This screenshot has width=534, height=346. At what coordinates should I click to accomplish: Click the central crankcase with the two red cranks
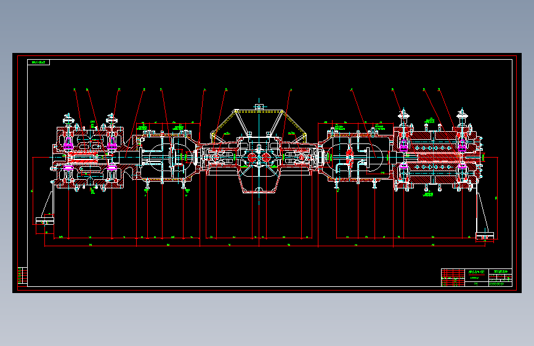click(x=259, y=164)
